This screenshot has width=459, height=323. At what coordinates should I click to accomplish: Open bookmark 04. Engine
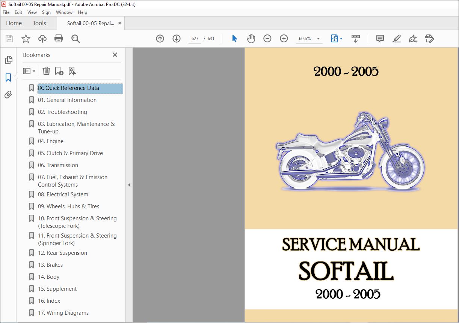click(x=51, y=141)
